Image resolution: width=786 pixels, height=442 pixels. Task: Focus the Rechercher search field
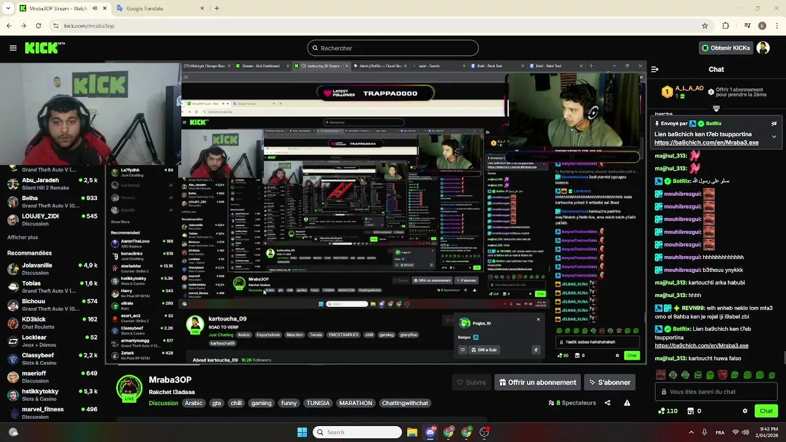click(393, 48)
